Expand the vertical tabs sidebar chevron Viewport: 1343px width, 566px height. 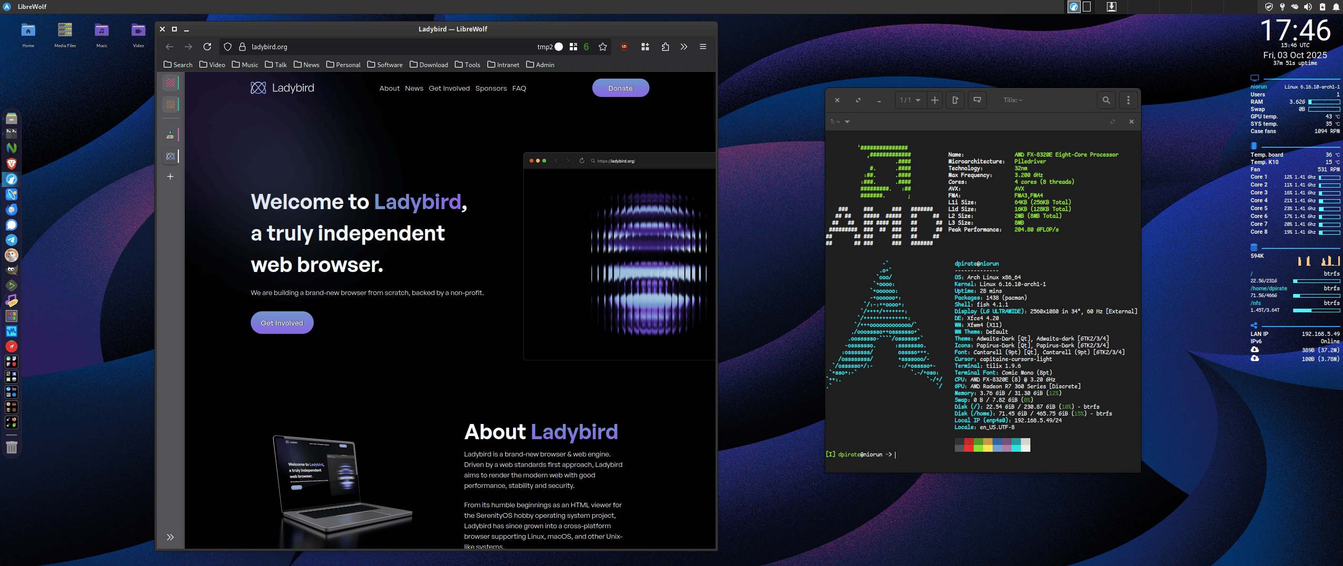point(170,537)
